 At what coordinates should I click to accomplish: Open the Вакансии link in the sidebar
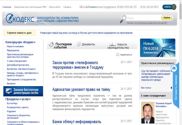11,84
